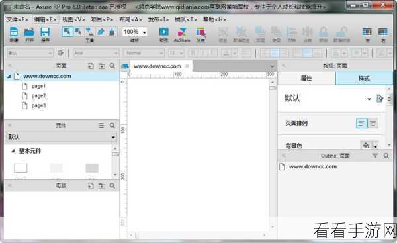The image size is (397, 243).
Task: Click the Outline panel filter icon
Action: point(375,156)
